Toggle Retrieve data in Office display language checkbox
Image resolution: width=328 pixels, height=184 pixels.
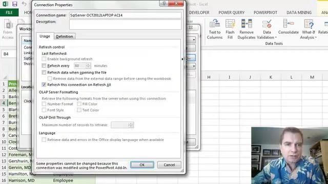[x=44, y=140]
